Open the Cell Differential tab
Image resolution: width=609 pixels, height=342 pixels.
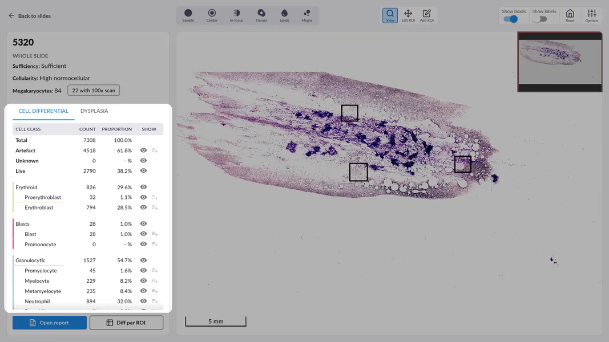[x=43, y=111]
